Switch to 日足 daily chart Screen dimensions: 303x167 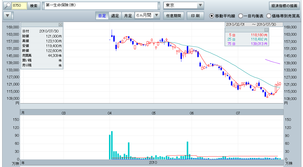(x=102, y=16)
